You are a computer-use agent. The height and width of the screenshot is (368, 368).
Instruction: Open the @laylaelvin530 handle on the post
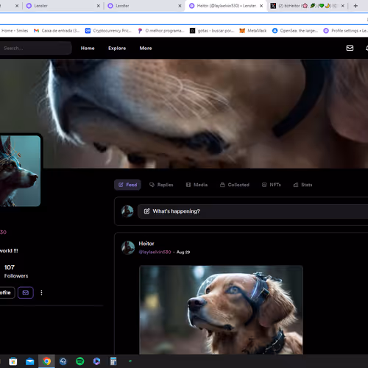155,252
